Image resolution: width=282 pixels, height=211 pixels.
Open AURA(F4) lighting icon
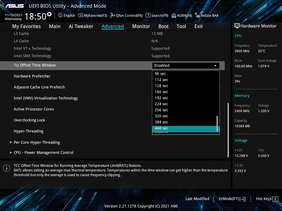(x=174, y=15)
